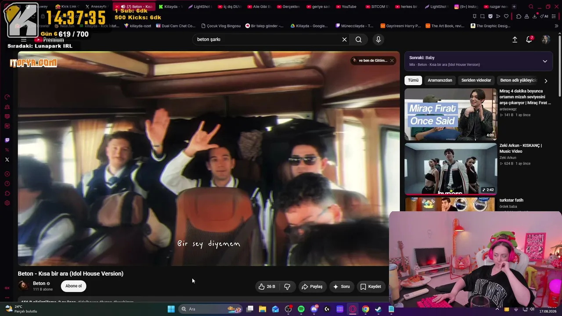This screenshot has height=316, width=562.
Task: Open the weather widget showing 24°C
Action: (21, 309)
